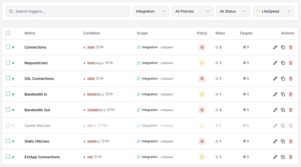Click the warning policy badge for Requests/sec
The image size is (301, 167).
[202, 63]
